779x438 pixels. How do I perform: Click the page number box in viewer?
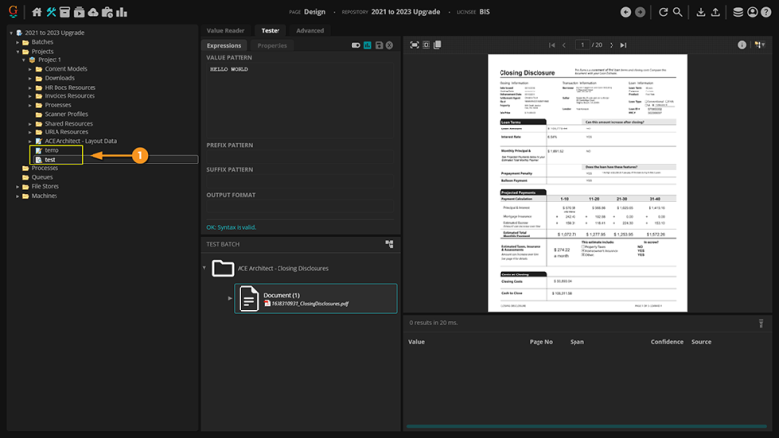(582, 45)
